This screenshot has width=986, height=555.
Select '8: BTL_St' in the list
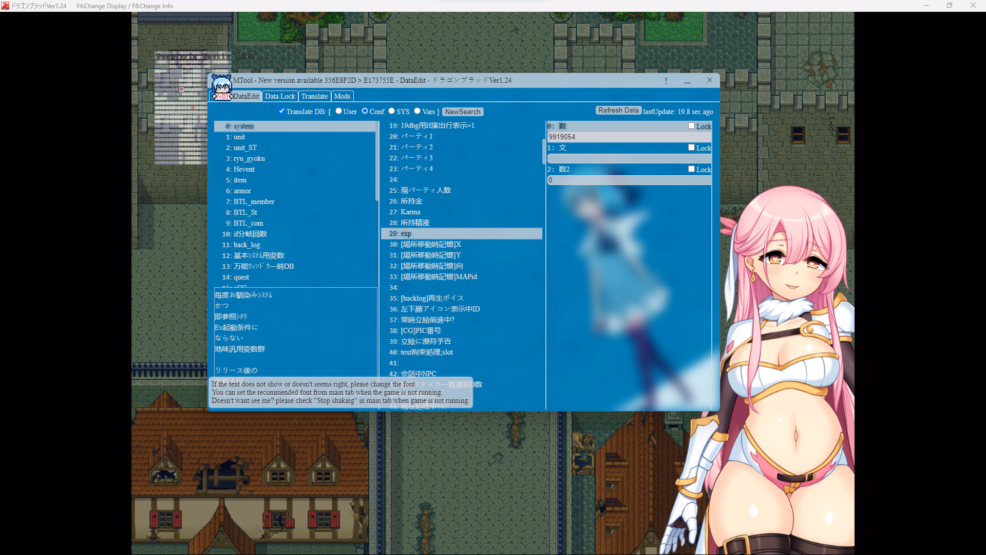294,213
